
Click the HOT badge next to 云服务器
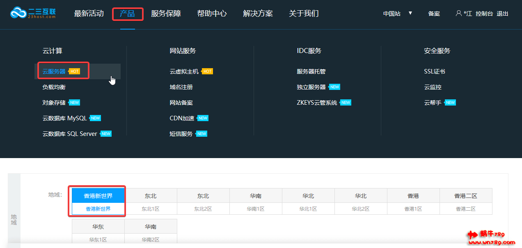(74, 71)
